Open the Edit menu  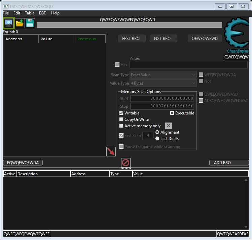(x=17, y=13)
